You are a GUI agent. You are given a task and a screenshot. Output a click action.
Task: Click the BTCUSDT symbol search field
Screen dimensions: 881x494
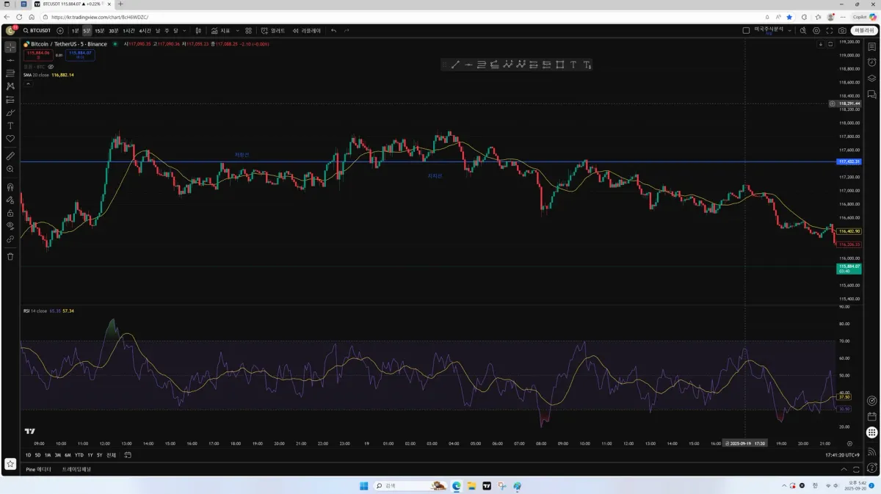click(37, 31)
